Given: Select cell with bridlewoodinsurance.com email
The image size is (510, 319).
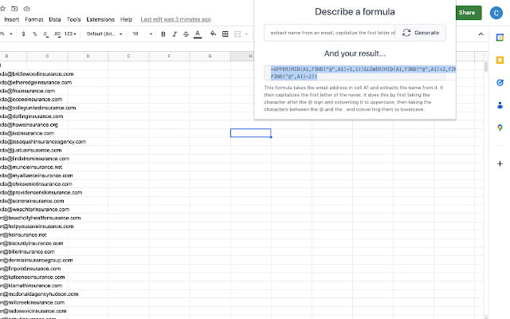Looking at the screenshot, I should point(37,74).
